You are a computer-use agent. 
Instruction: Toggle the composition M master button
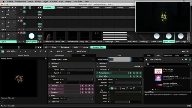point(24,7)
